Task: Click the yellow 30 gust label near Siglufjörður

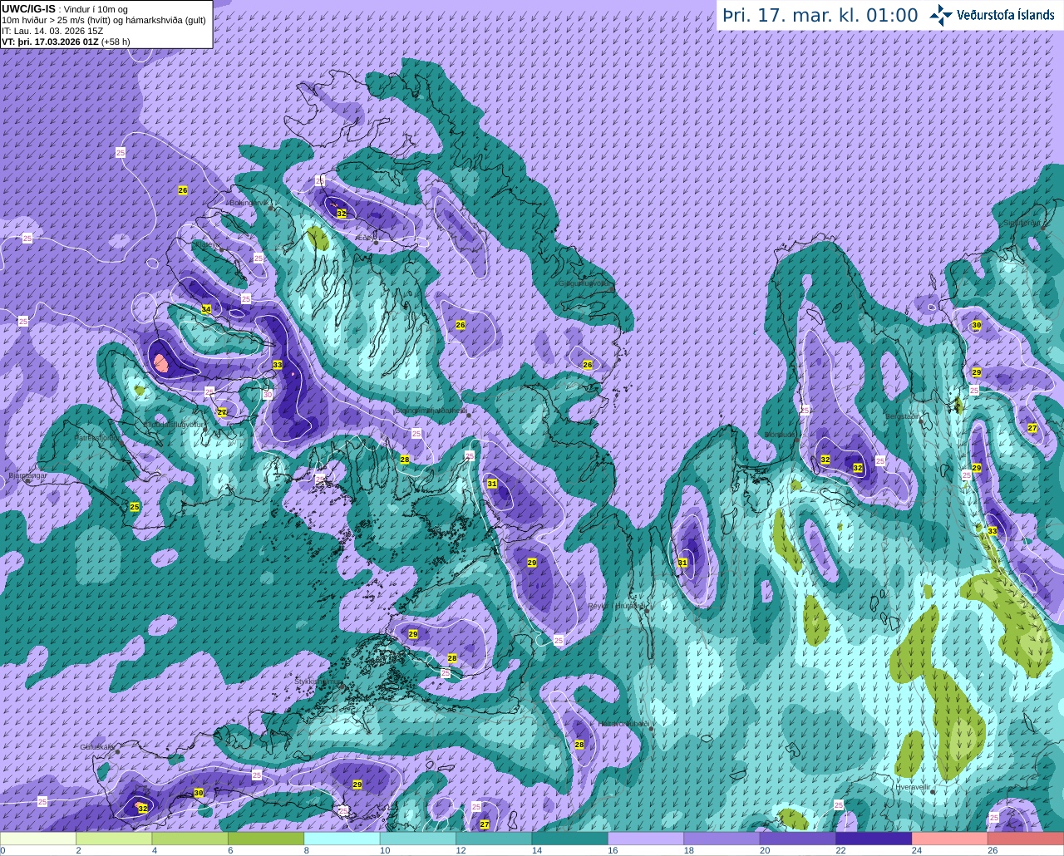Action: [x=977, y=326]
